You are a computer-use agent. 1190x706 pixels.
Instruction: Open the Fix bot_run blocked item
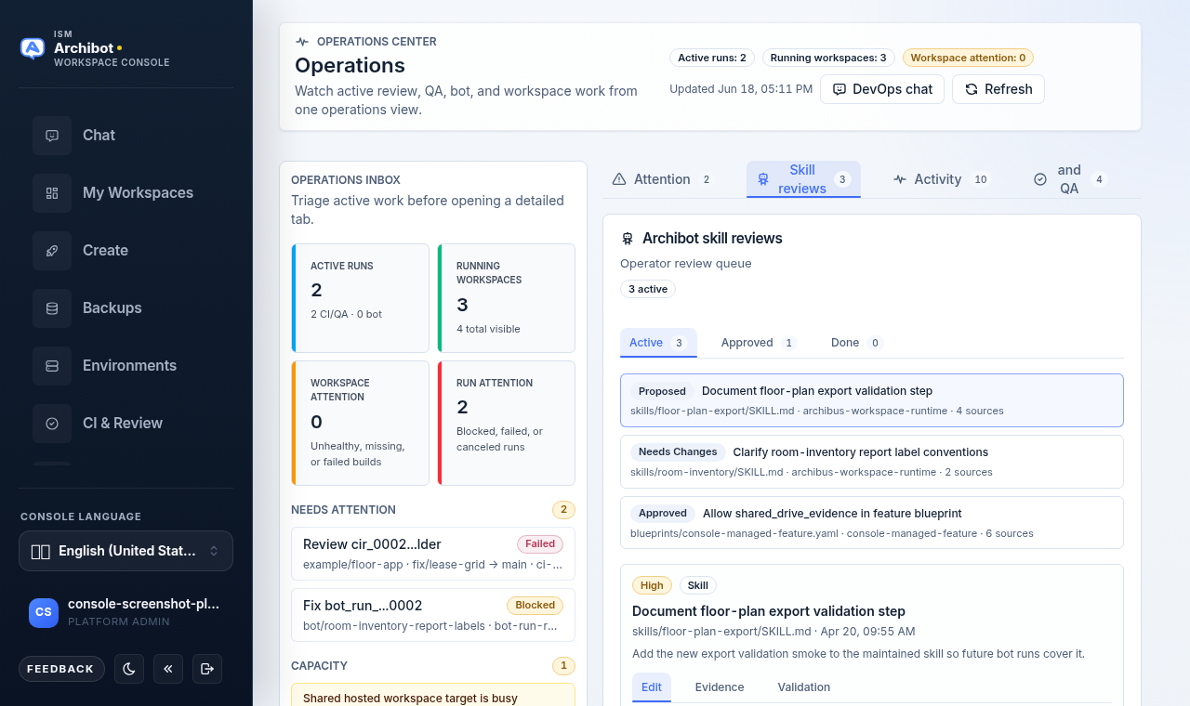433,615
